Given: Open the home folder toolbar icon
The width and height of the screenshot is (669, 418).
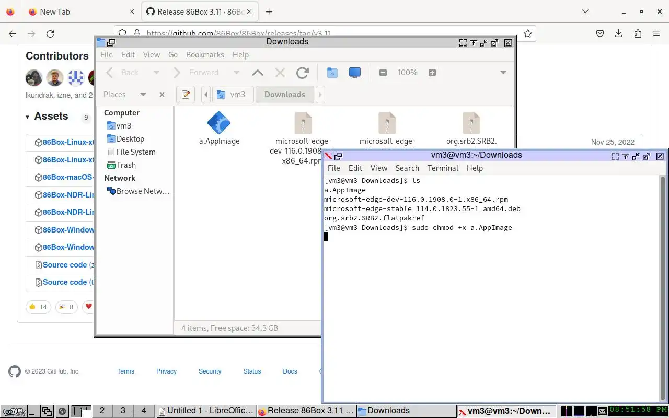Looking at the screenshot, I should point(332,73).
